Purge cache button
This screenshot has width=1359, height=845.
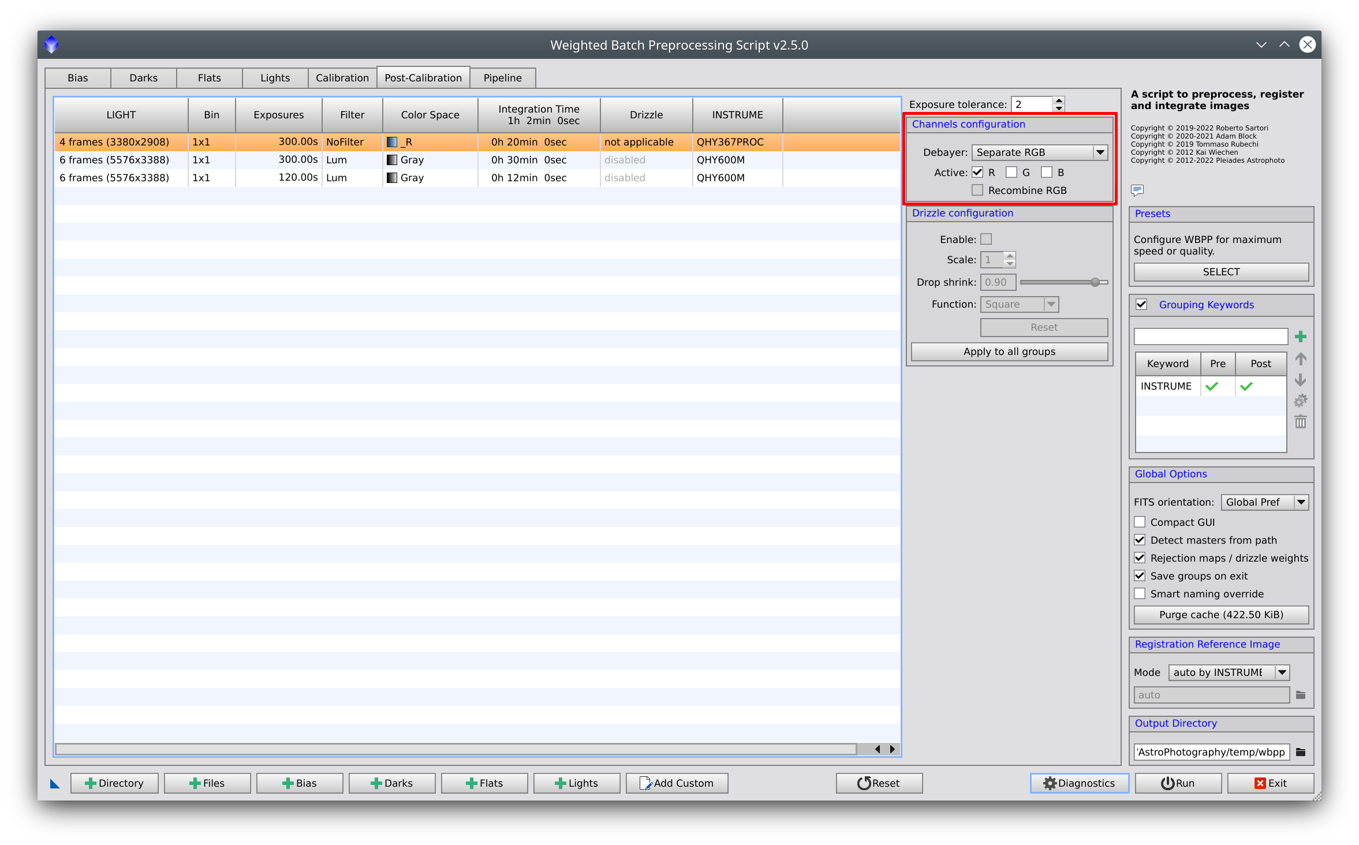1221,615
